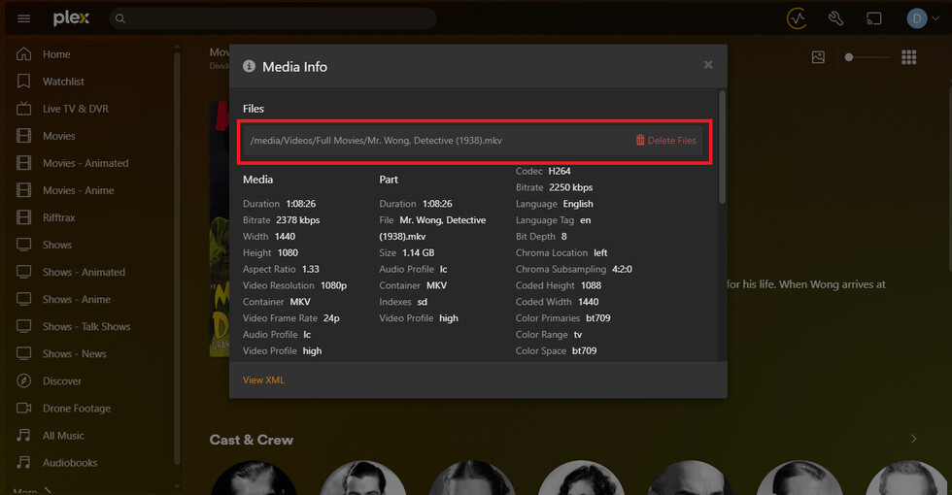The height and width of the screenshot is (495, 952).
Task: Go to Drone Footage label
Action: [77, 409]
